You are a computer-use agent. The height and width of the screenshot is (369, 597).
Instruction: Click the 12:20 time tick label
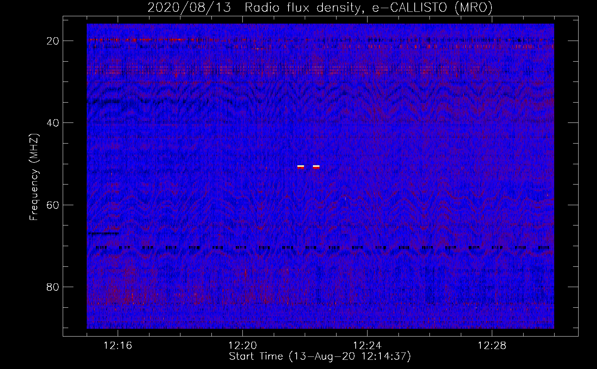[242, 346]
